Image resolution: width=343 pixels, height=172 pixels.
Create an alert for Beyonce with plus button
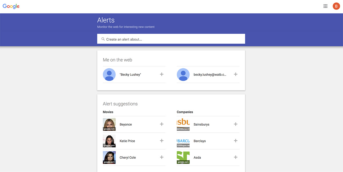[x=161, y=124]
